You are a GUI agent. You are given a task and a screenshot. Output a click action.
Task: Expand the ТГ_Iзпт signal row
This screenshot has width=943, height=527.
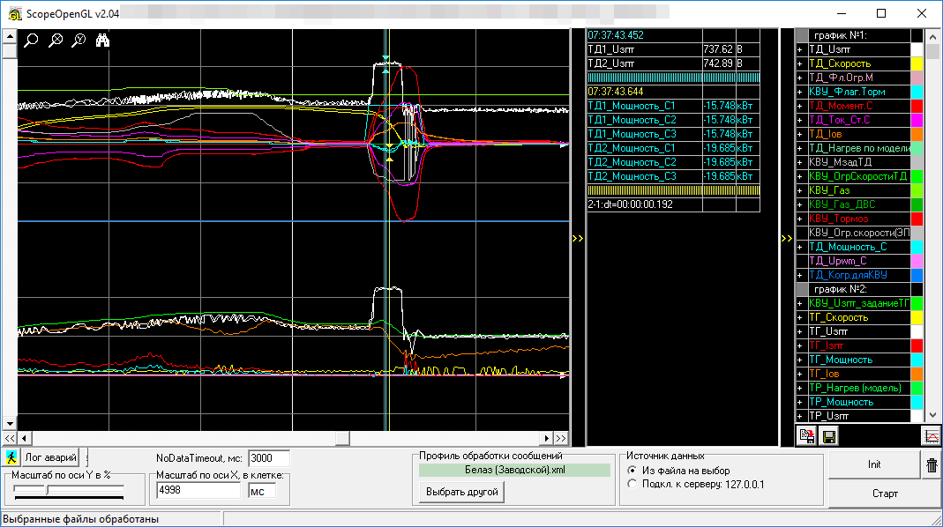pos(800,345)
